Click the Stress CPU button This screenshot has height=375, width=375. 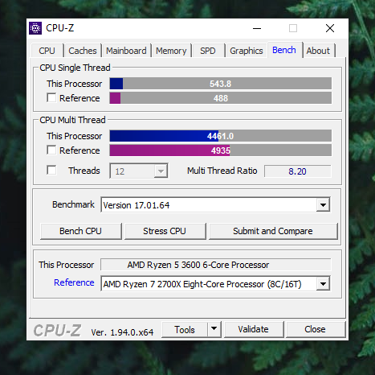[x=165, y=231]
